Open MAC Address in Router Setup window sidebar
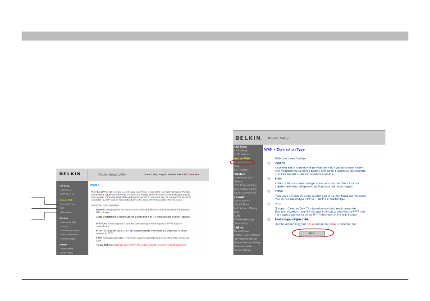The image size is (430, 301). [x=241, y=170]
